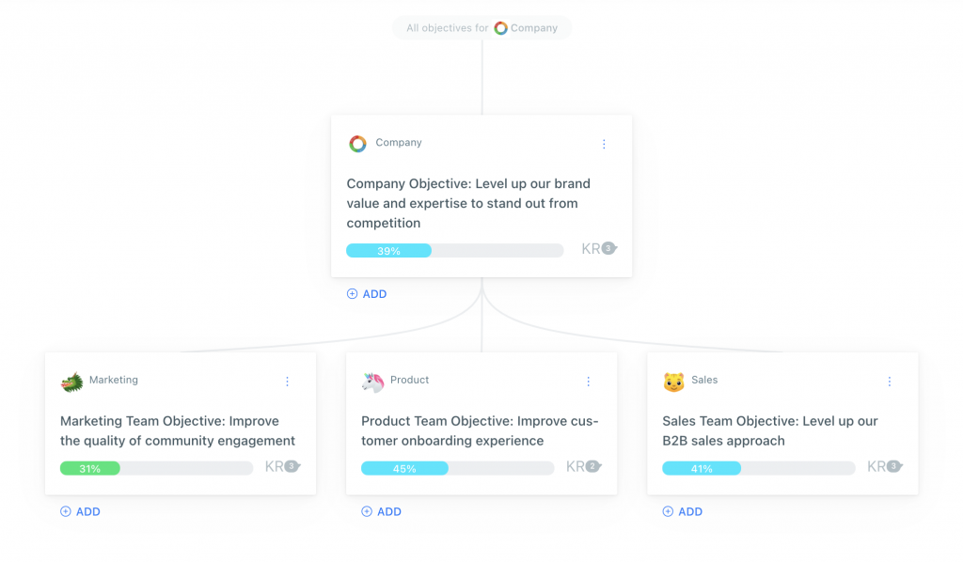Click ADD below the Company objective
This screenshot has width=963, height=562.
[x=367, y=294]
